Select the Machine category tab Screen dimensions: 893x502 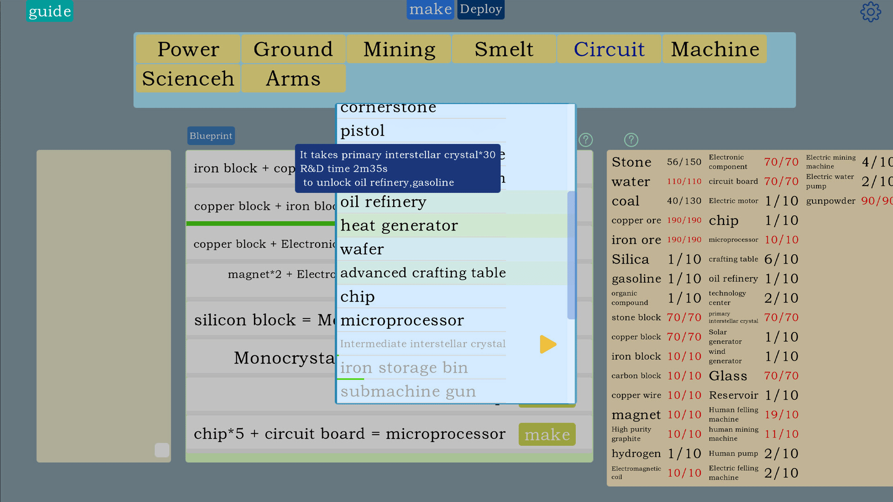click(714, 49)
